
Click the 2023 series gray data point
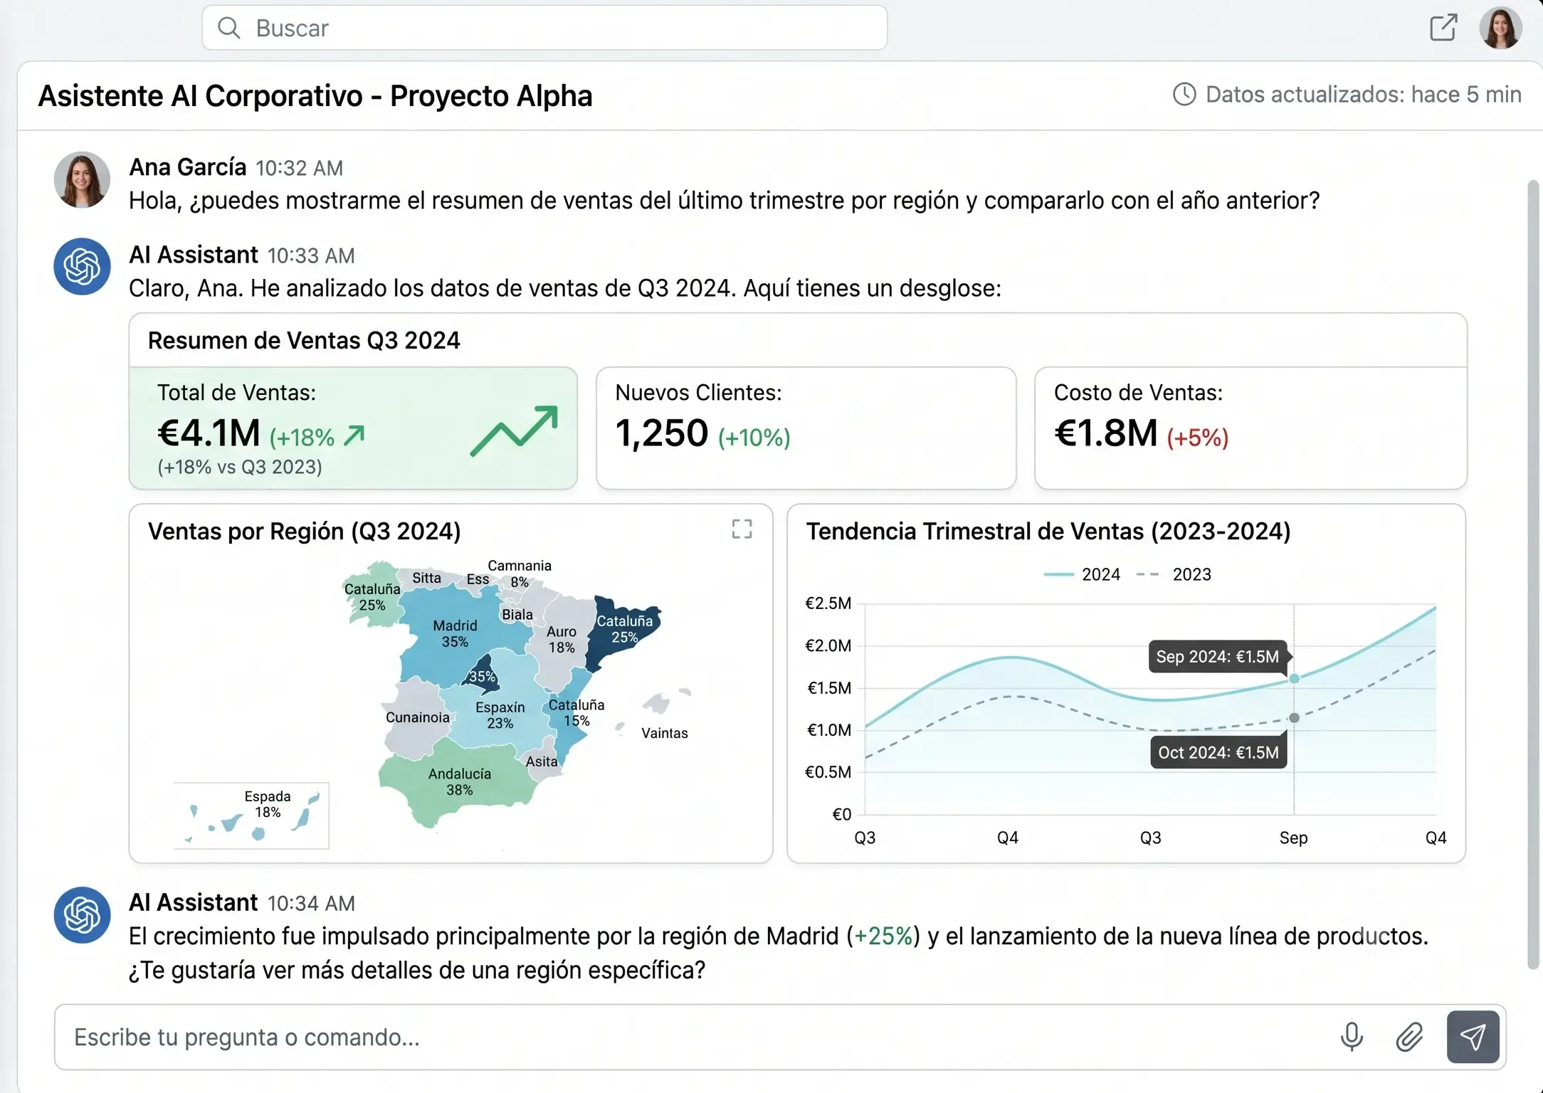tap(1294, 718)
